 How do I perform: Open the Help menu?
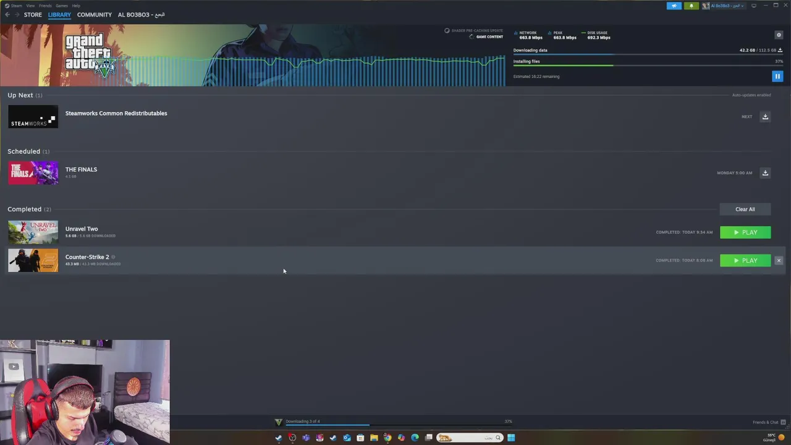click(x=76, y=6)
